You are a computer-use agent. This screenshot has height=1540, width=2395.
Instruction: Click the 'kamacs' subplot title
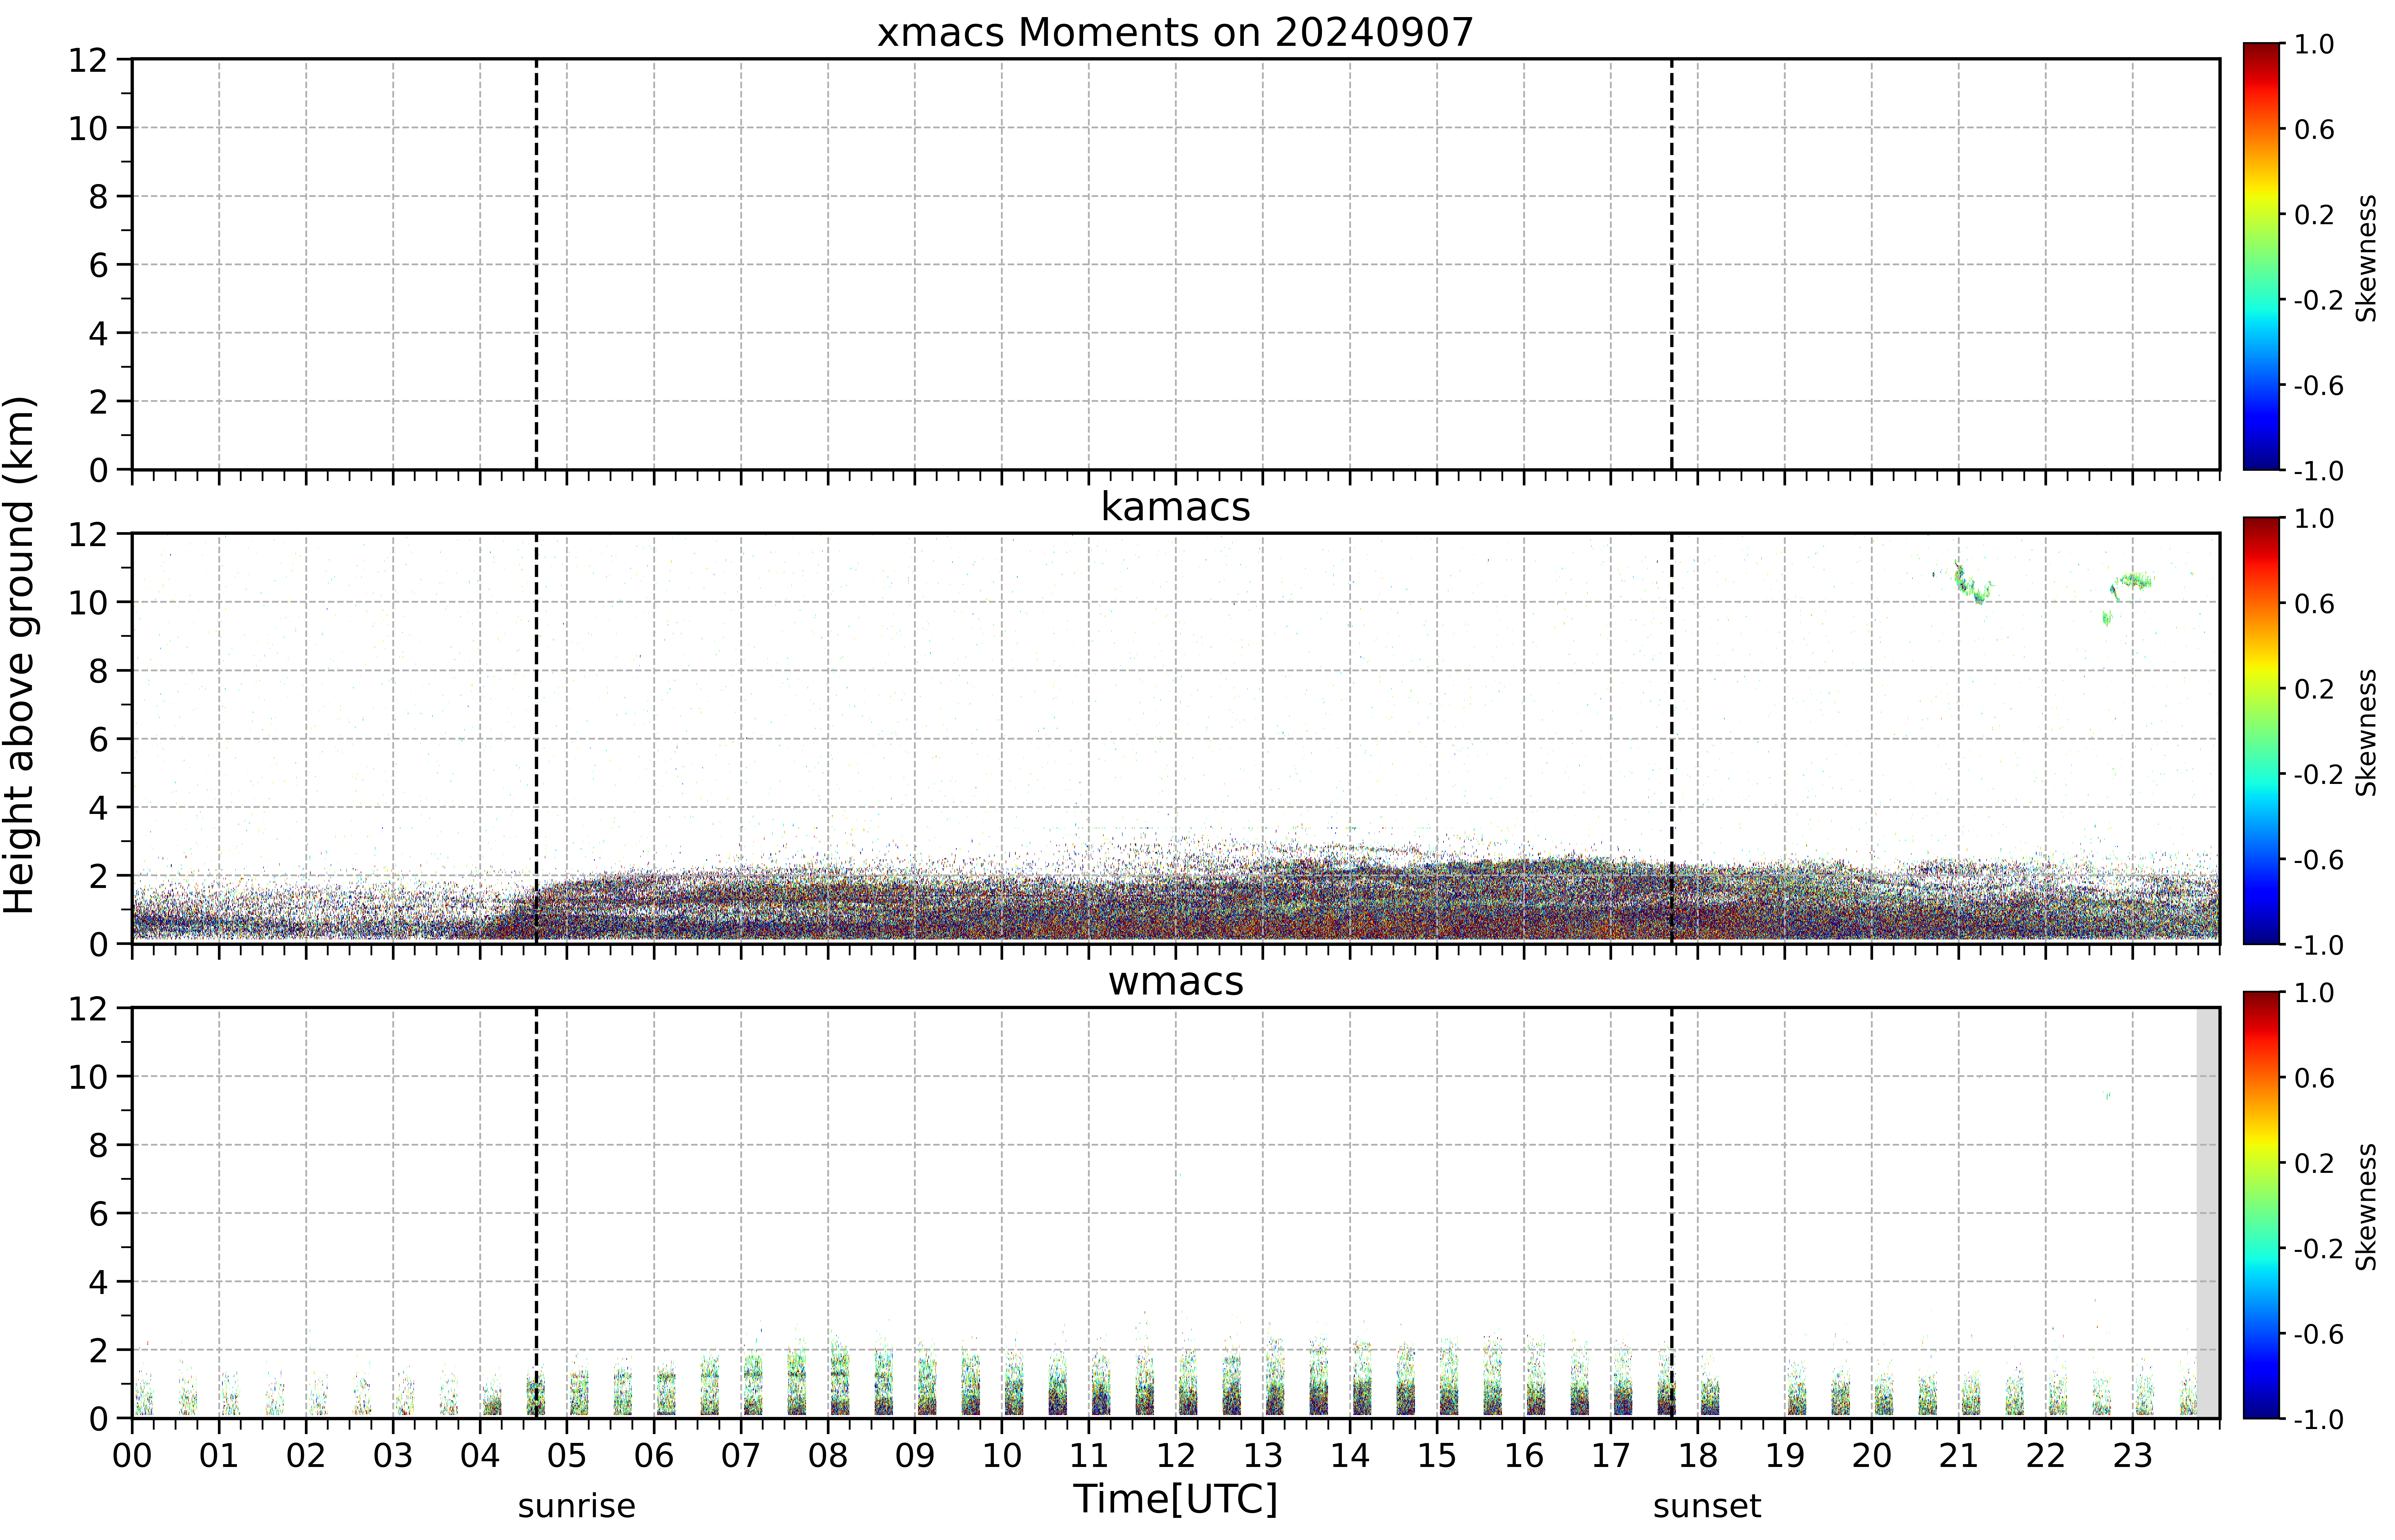pyautogui.click(x=1176, y=507)
